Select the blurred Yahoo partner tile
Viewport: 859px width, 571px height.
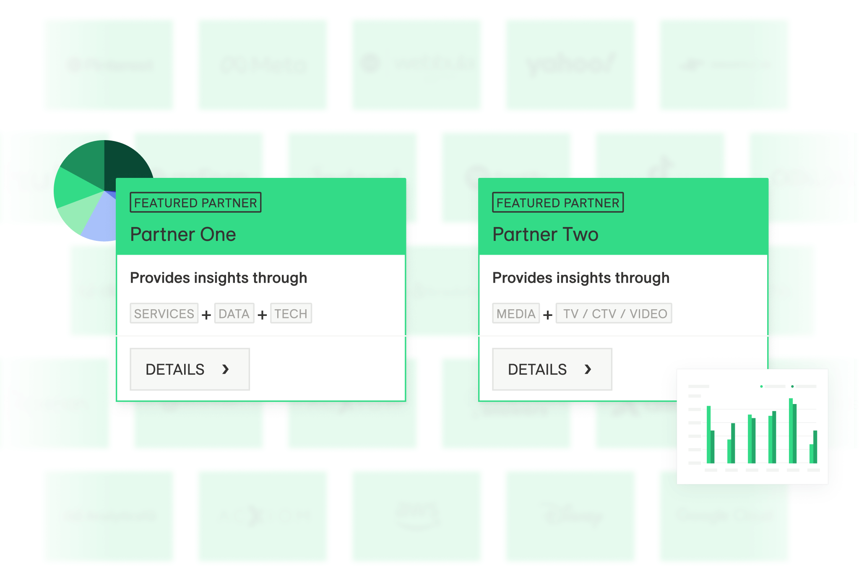[x=570, y=65]
